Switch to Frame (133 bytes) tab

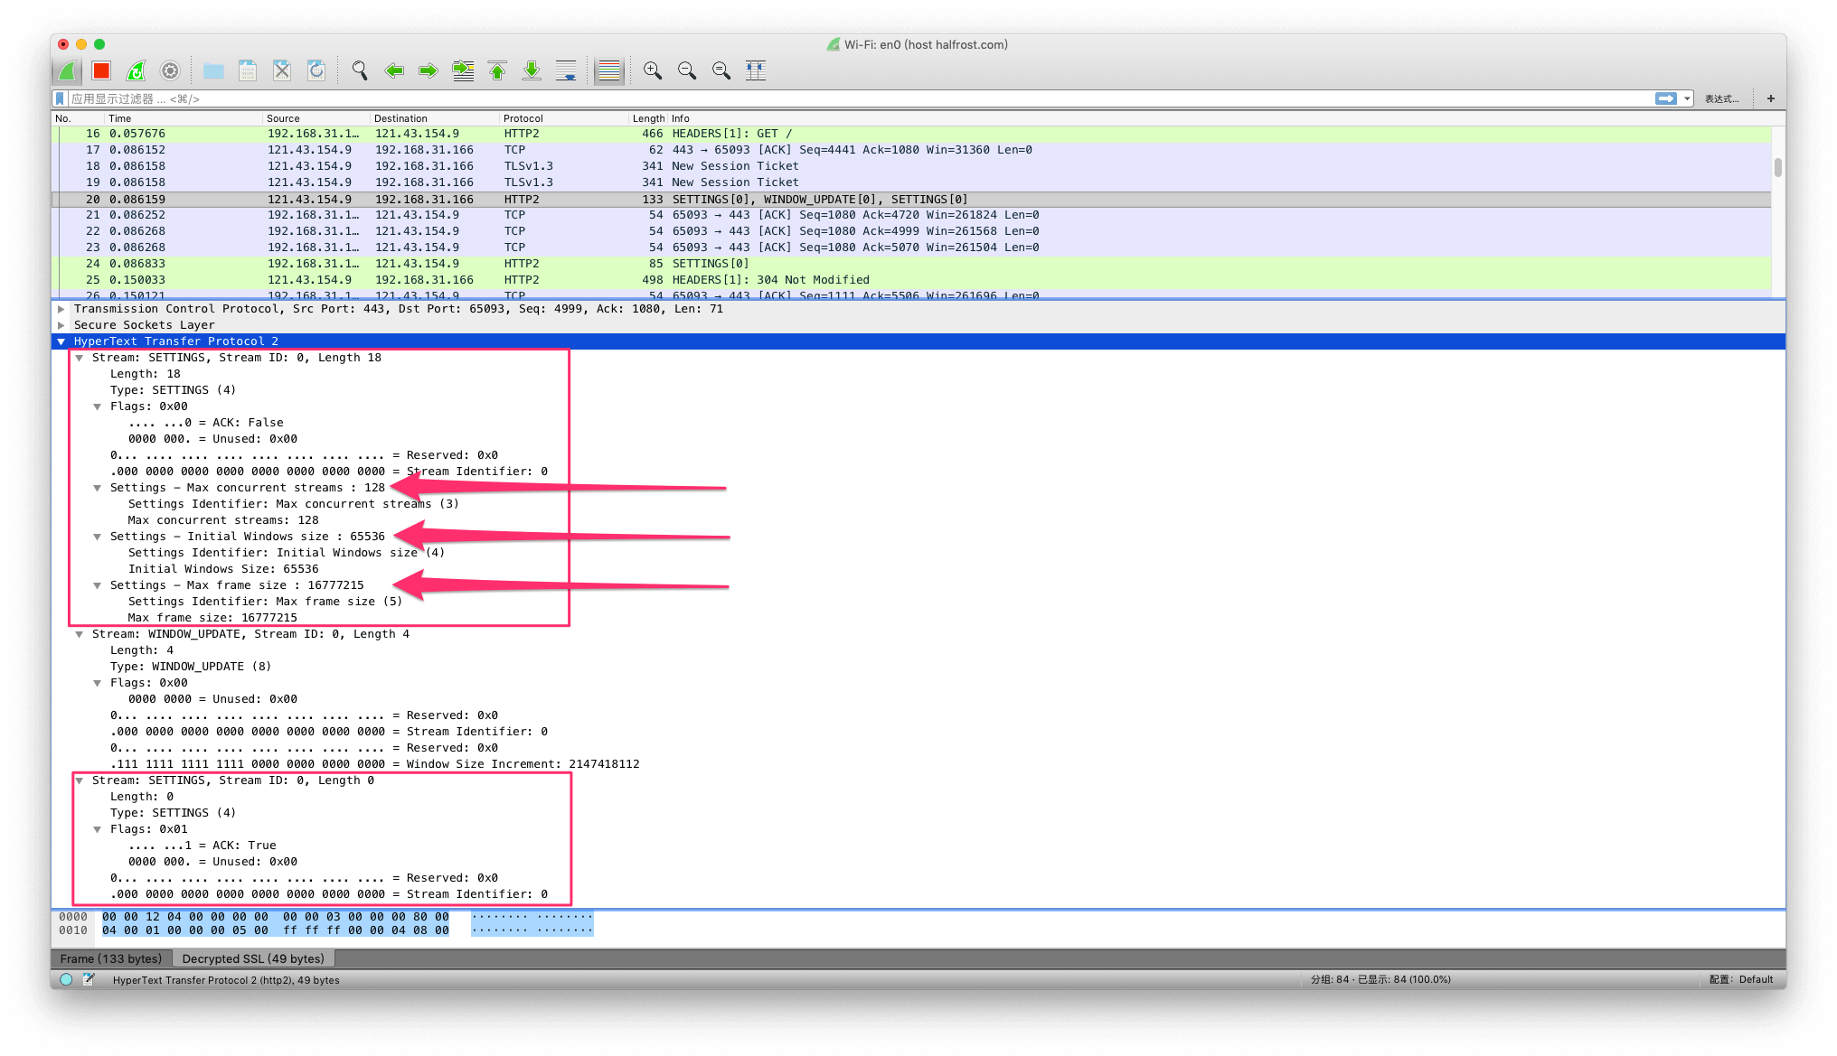click(110, 958)
